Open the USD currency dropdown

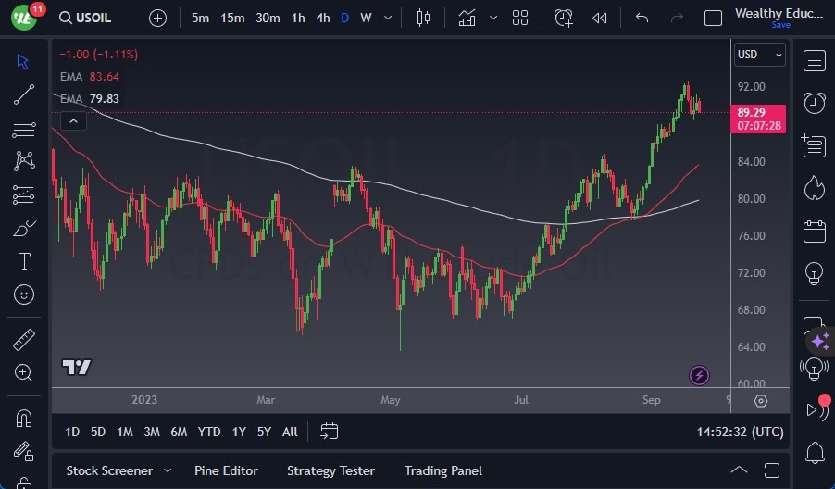(758, 55)
